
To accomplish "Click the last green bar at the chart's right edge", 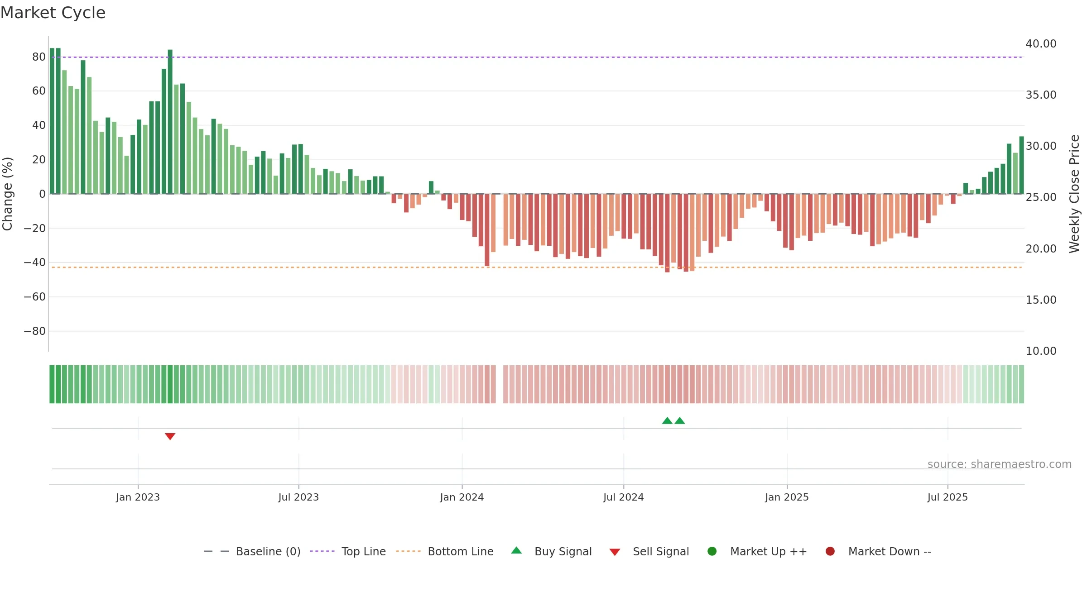I will tap(1021, 165).
